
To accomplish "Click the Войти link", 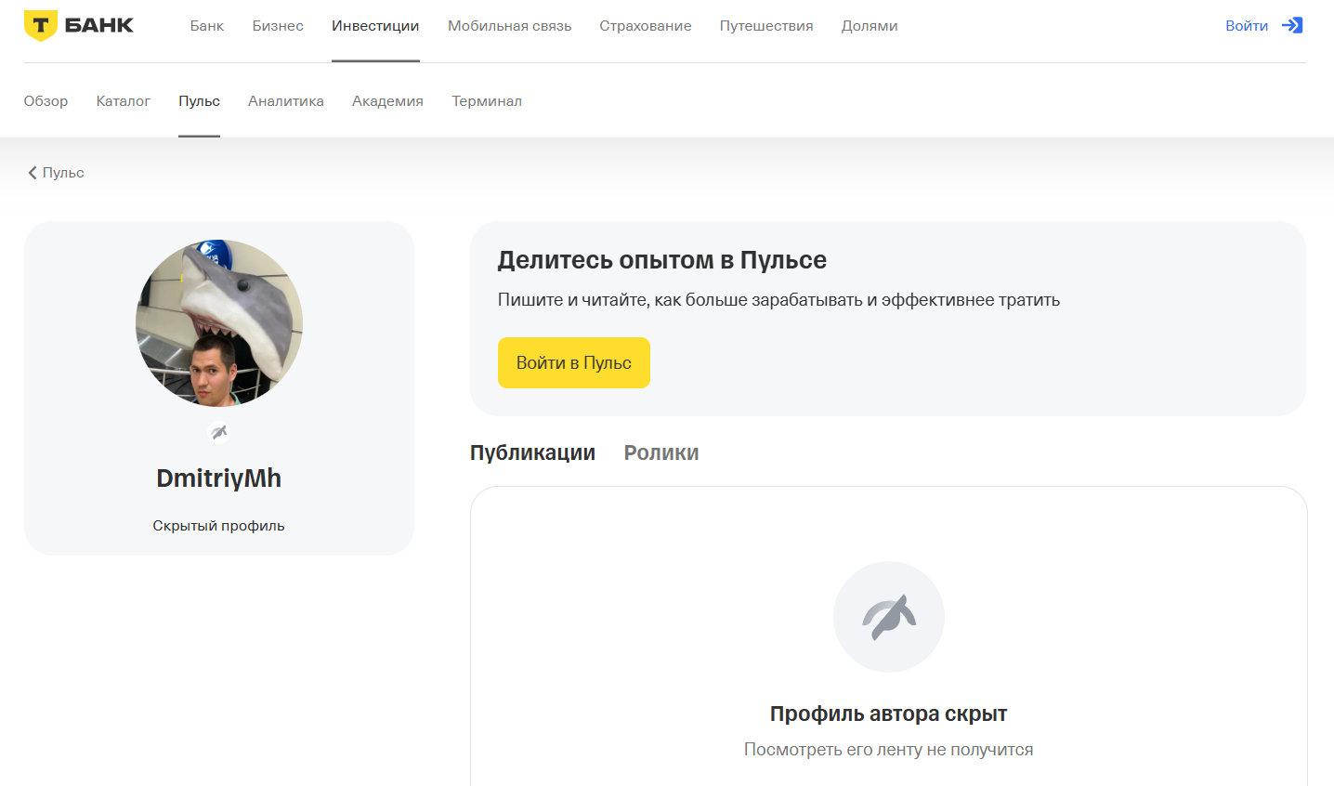I will (1247, 26).
